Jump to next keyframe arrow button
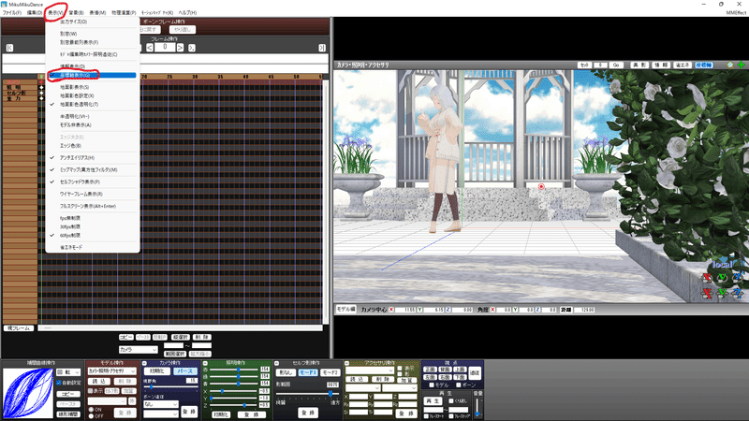 pyautogui.click(x=192, y=48)
